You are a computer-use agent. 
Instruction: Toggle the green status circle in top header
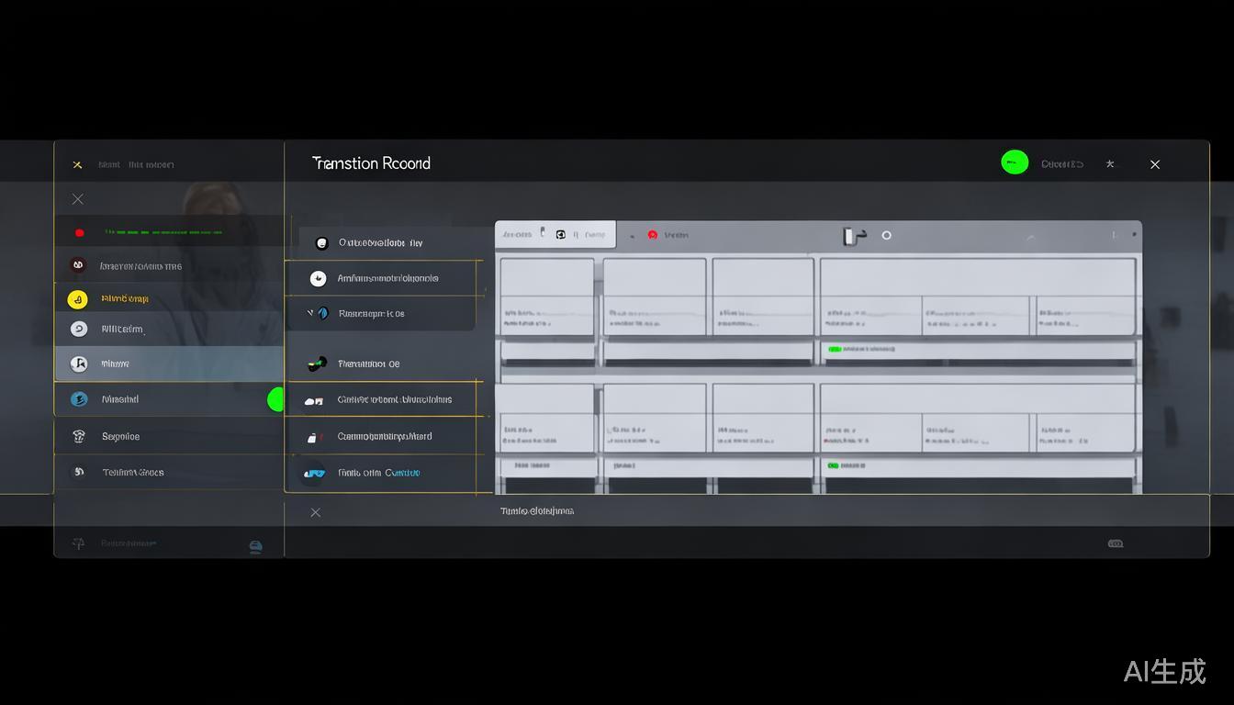1015,163
